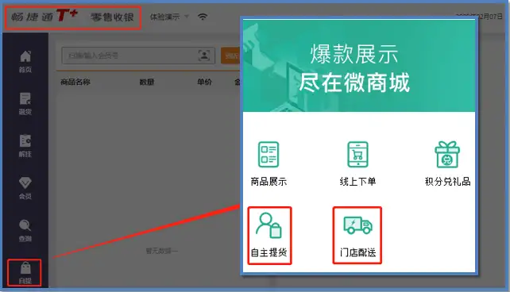510x292 pixels.
Task: Open the 自提 shopping bag icon
Action: click(25, 268)
